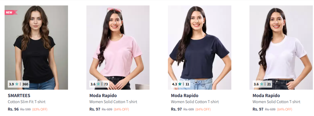This screenshot has height=116, width=314.
Task: Open the Cotton Slim Fit T-shirt title
Action: tap(27, 102)
